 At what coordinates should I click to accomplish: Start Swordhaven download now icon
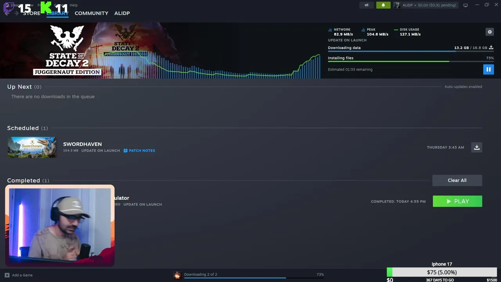[x=476, y=147]
